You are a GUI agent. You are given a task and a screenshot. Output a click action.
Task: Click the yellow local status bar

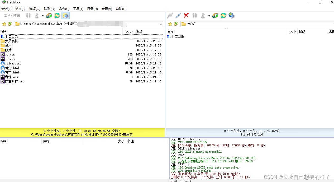pyautogui.click(x=82, y=133)
